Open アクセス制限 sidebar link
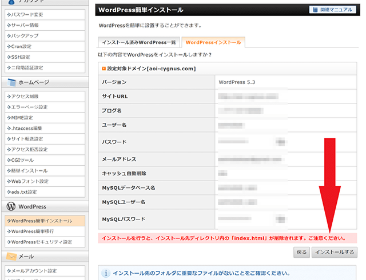This screenshot has width=366, height=280. pos(45,97)
